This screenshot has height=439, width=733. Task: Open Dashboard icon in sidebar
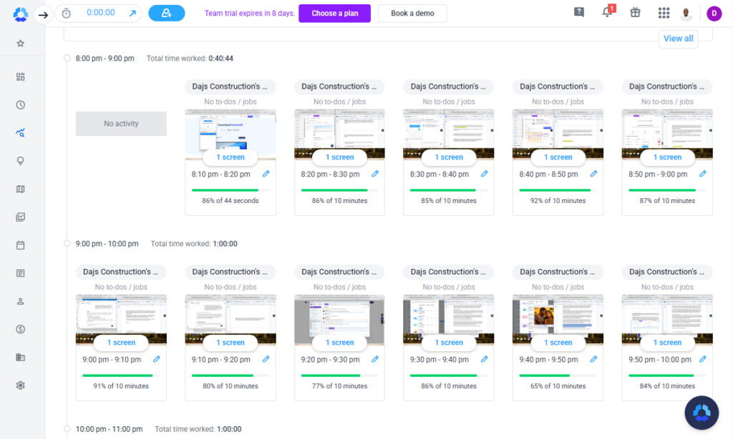tap(21, 77)
